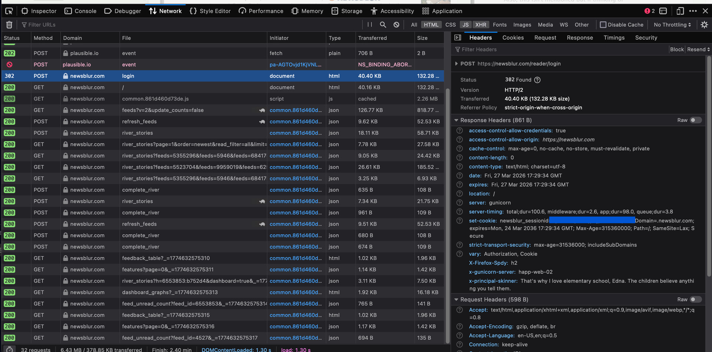Clear network log with trash icon
This screenshot has width=712, height=352.
tap(9, 25)
